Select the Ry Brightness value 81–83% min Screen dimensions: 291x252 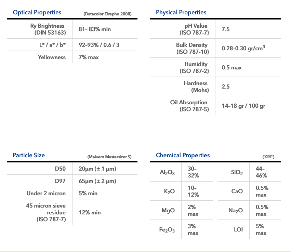coord(95,29)
